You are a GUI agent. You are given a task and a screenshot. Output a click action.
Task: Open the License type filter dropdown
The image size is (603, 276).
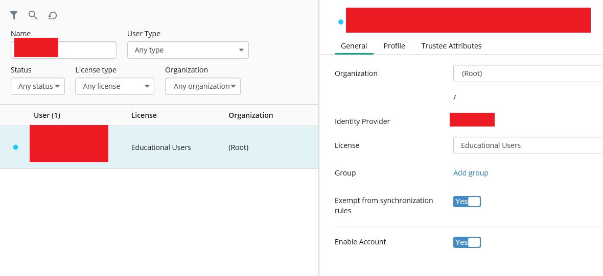pyautogui.click(x=114, y=86)
